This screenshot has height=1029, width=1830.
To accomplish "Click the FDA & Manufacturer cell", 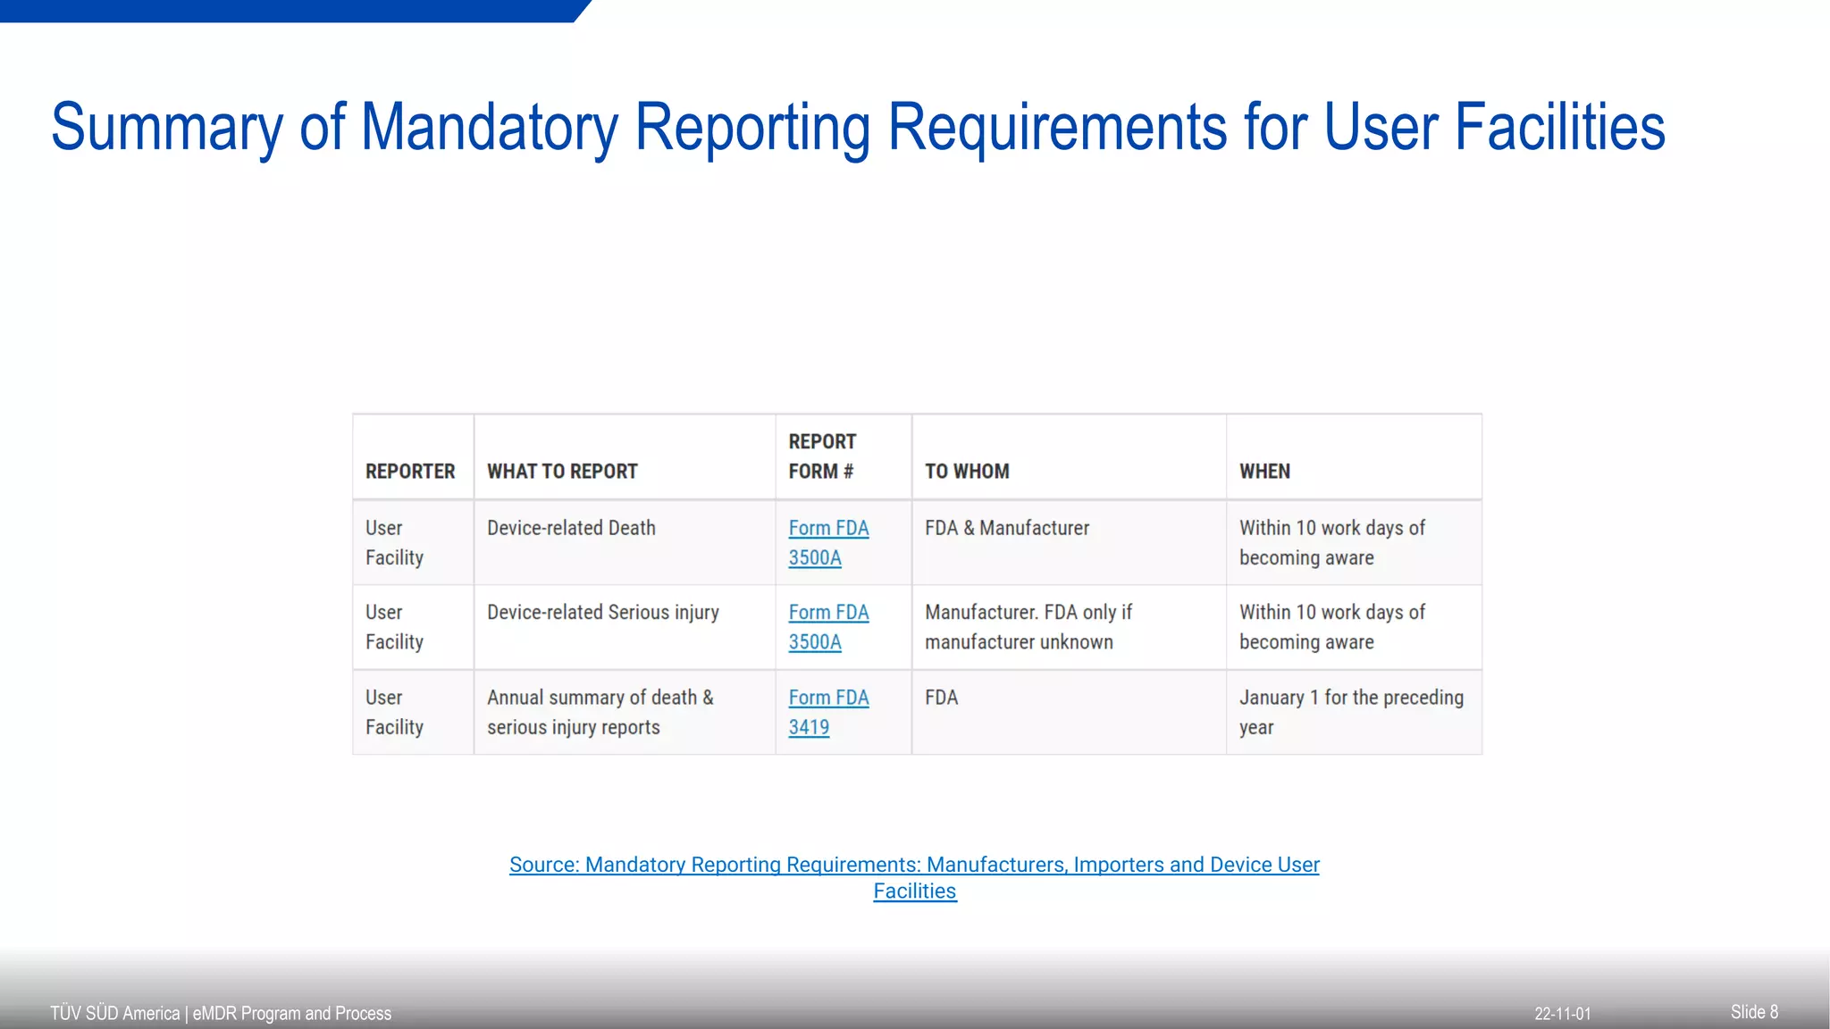I will (1007, 528).
